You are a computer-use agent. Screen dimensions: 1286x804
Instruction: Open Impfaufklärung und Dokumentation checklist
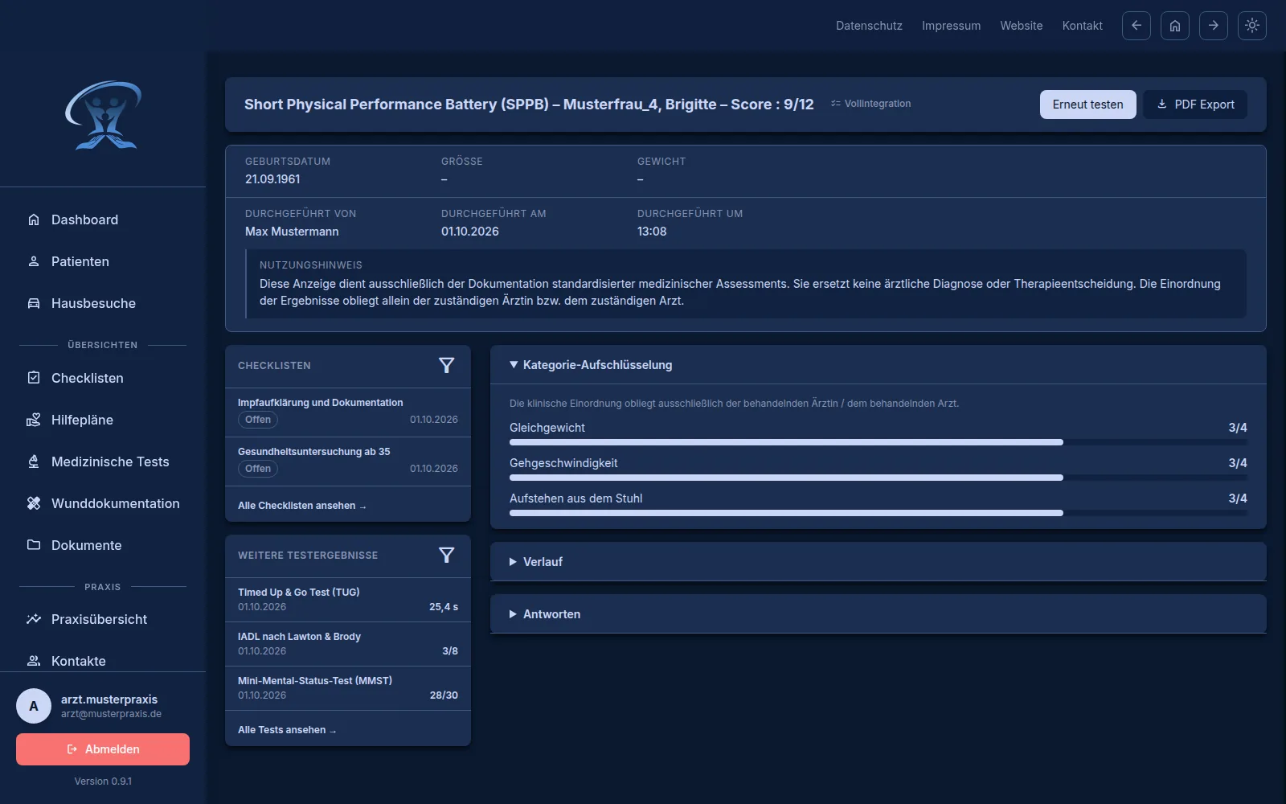348,412
